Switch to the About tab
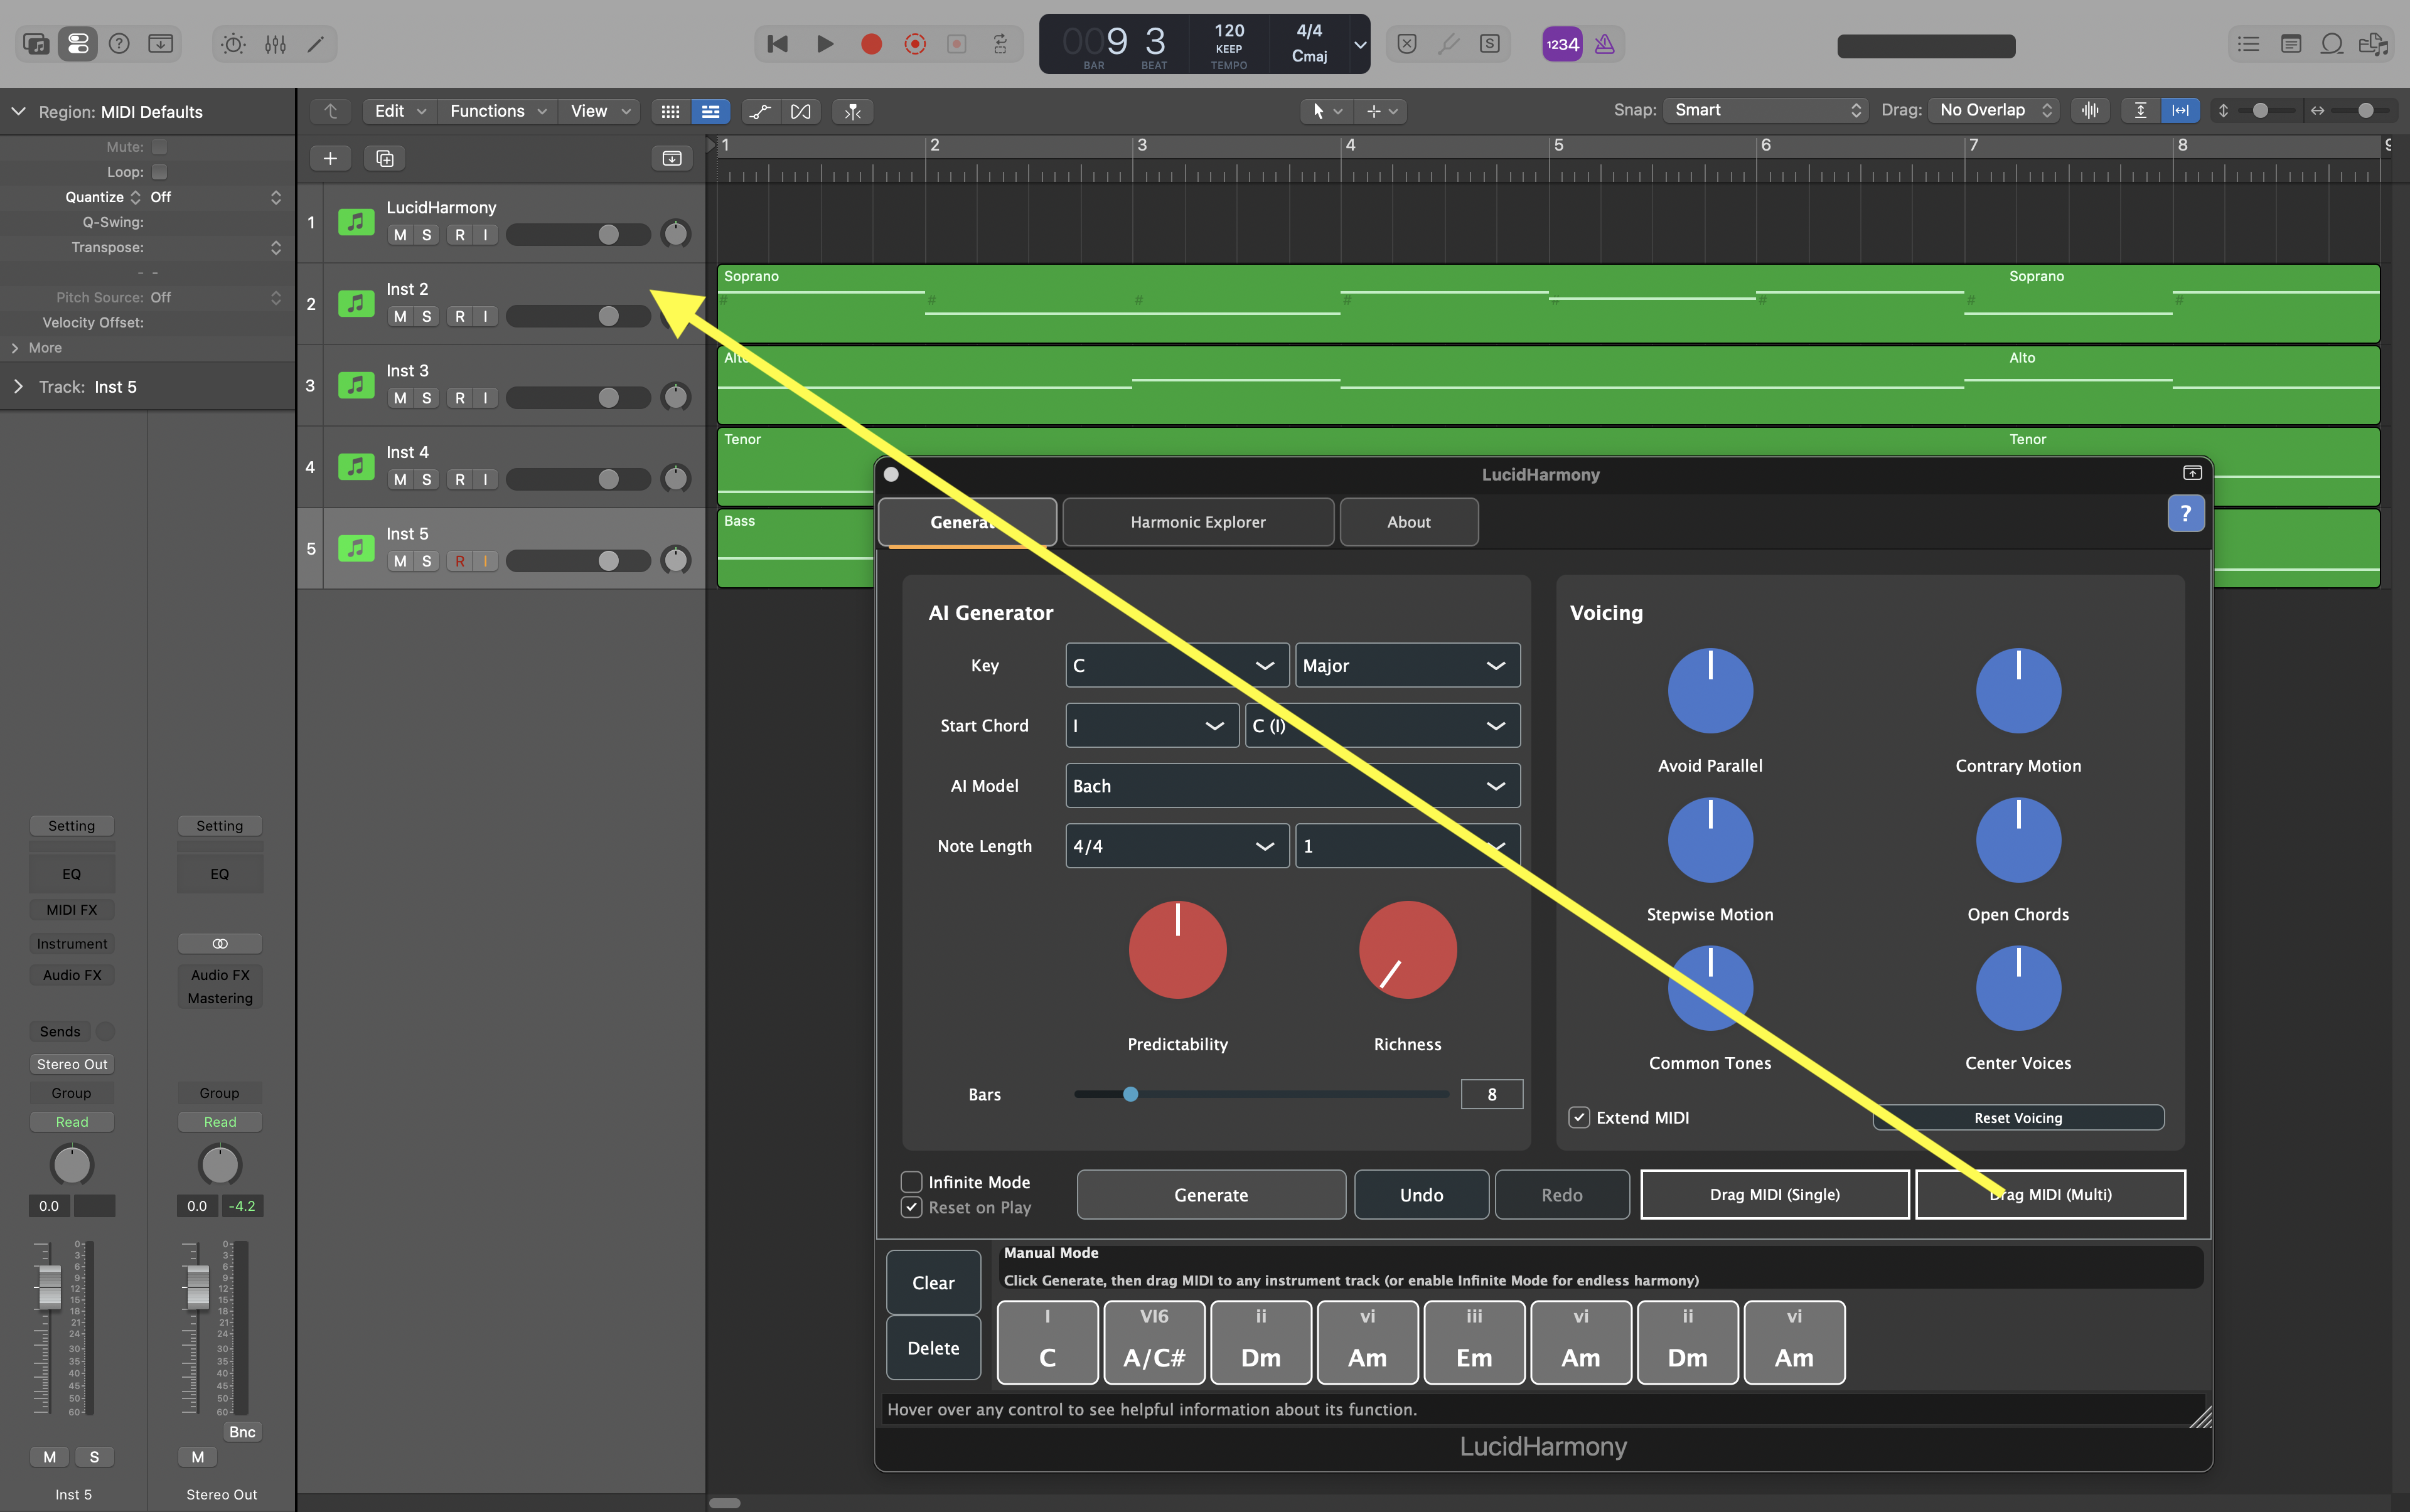 click(x=1408, y=522)
